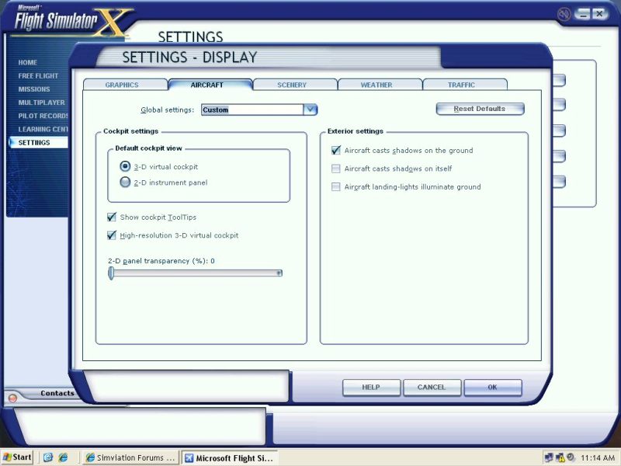Click the Show Desktop quick launch icon
This screenshot has height=466, width=621.
(48, 457)
